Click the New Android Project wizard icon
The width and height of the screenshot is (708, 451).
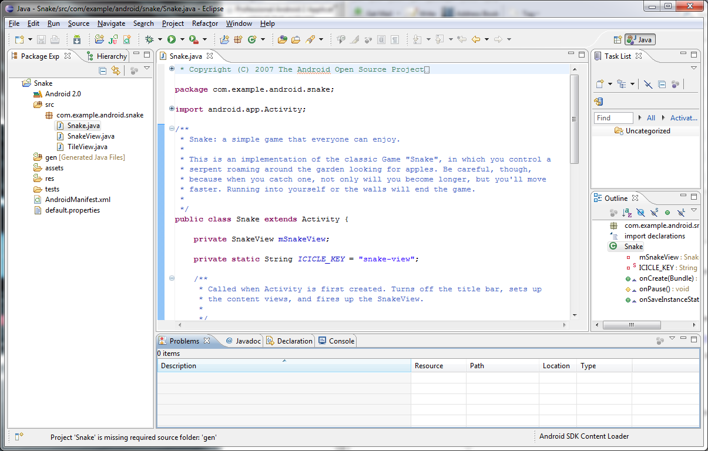click(x=100, y=39)
